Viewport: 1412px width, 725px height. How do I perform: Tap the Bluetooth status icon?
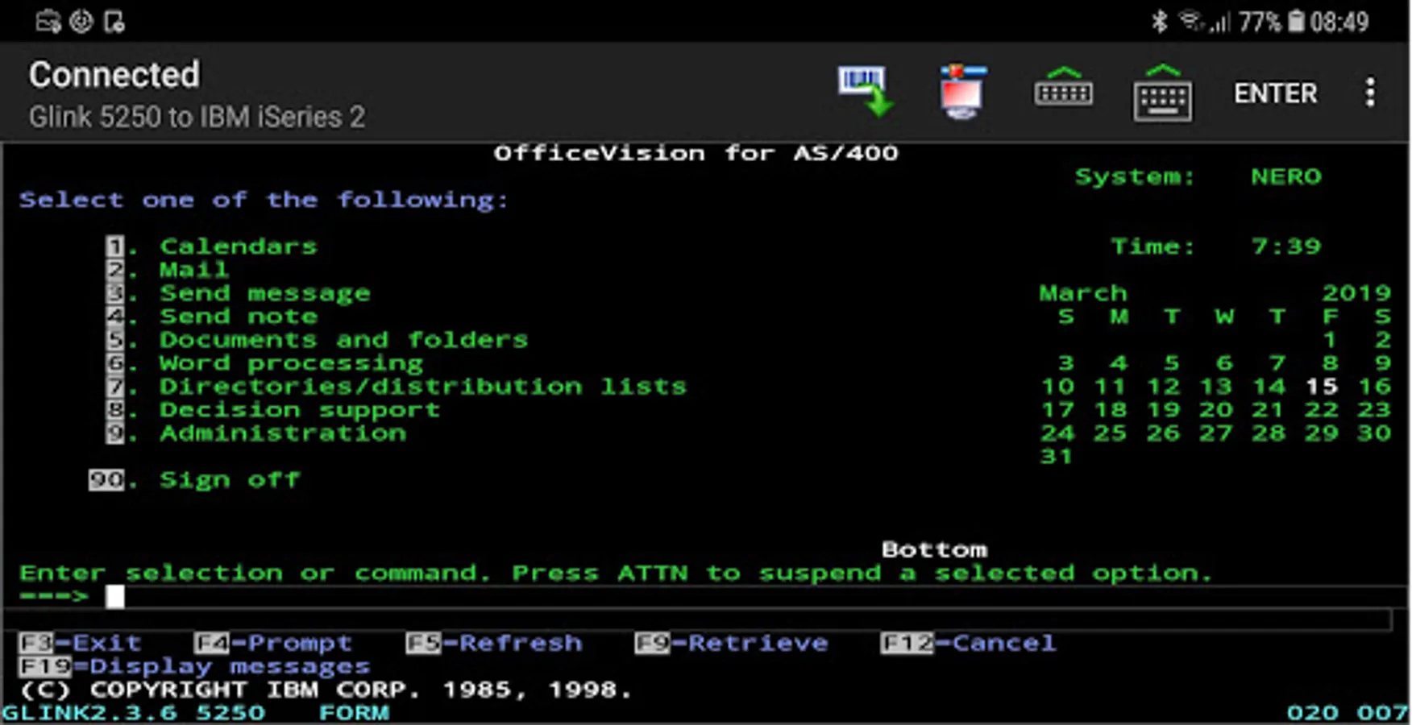1159,22
